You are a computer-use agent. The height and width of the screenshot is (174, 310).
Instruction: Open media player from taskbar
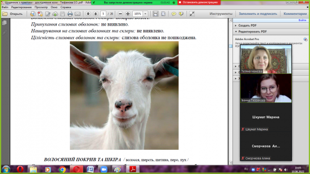(48, 170)
